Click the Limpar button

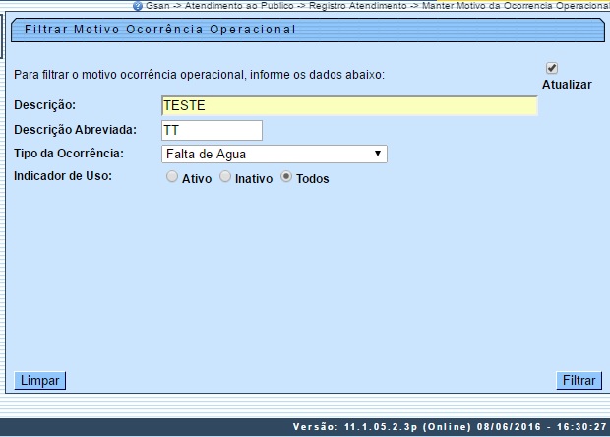pos(40,380)
